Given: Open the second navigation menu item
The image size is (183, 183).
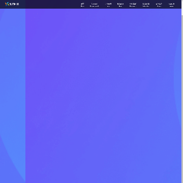Looking at the screenshot, I should pos(95,5).
